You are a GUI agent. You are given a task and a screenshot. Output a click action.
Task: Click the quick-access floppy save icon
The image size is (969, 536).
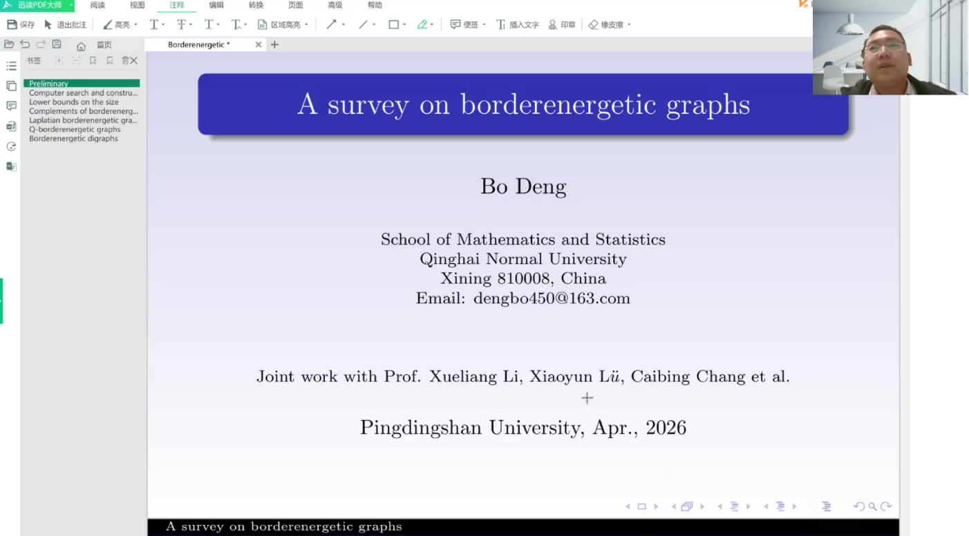click(57, 44)
